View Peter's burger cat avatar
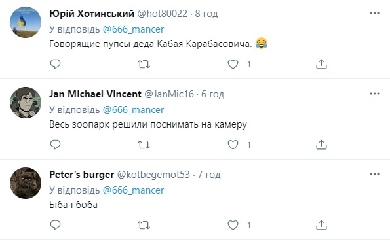 [26, 183]
